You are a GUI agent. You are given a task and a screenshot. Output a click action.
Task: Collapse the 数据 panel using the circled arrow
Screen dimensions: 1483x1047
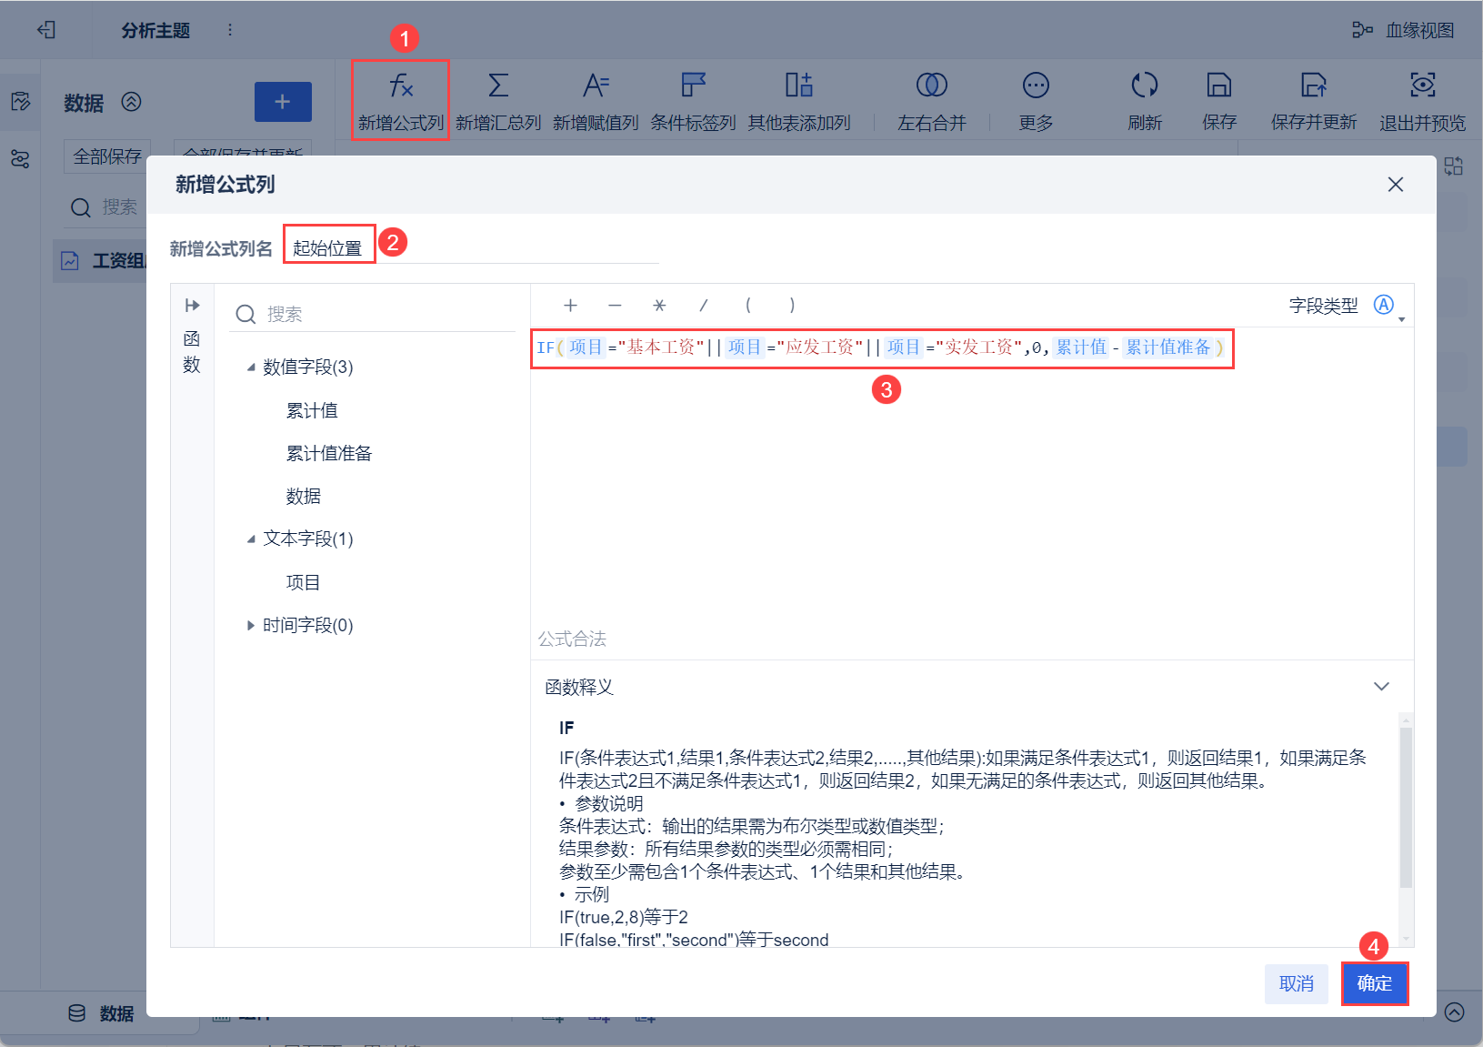(x=132, y=102)
